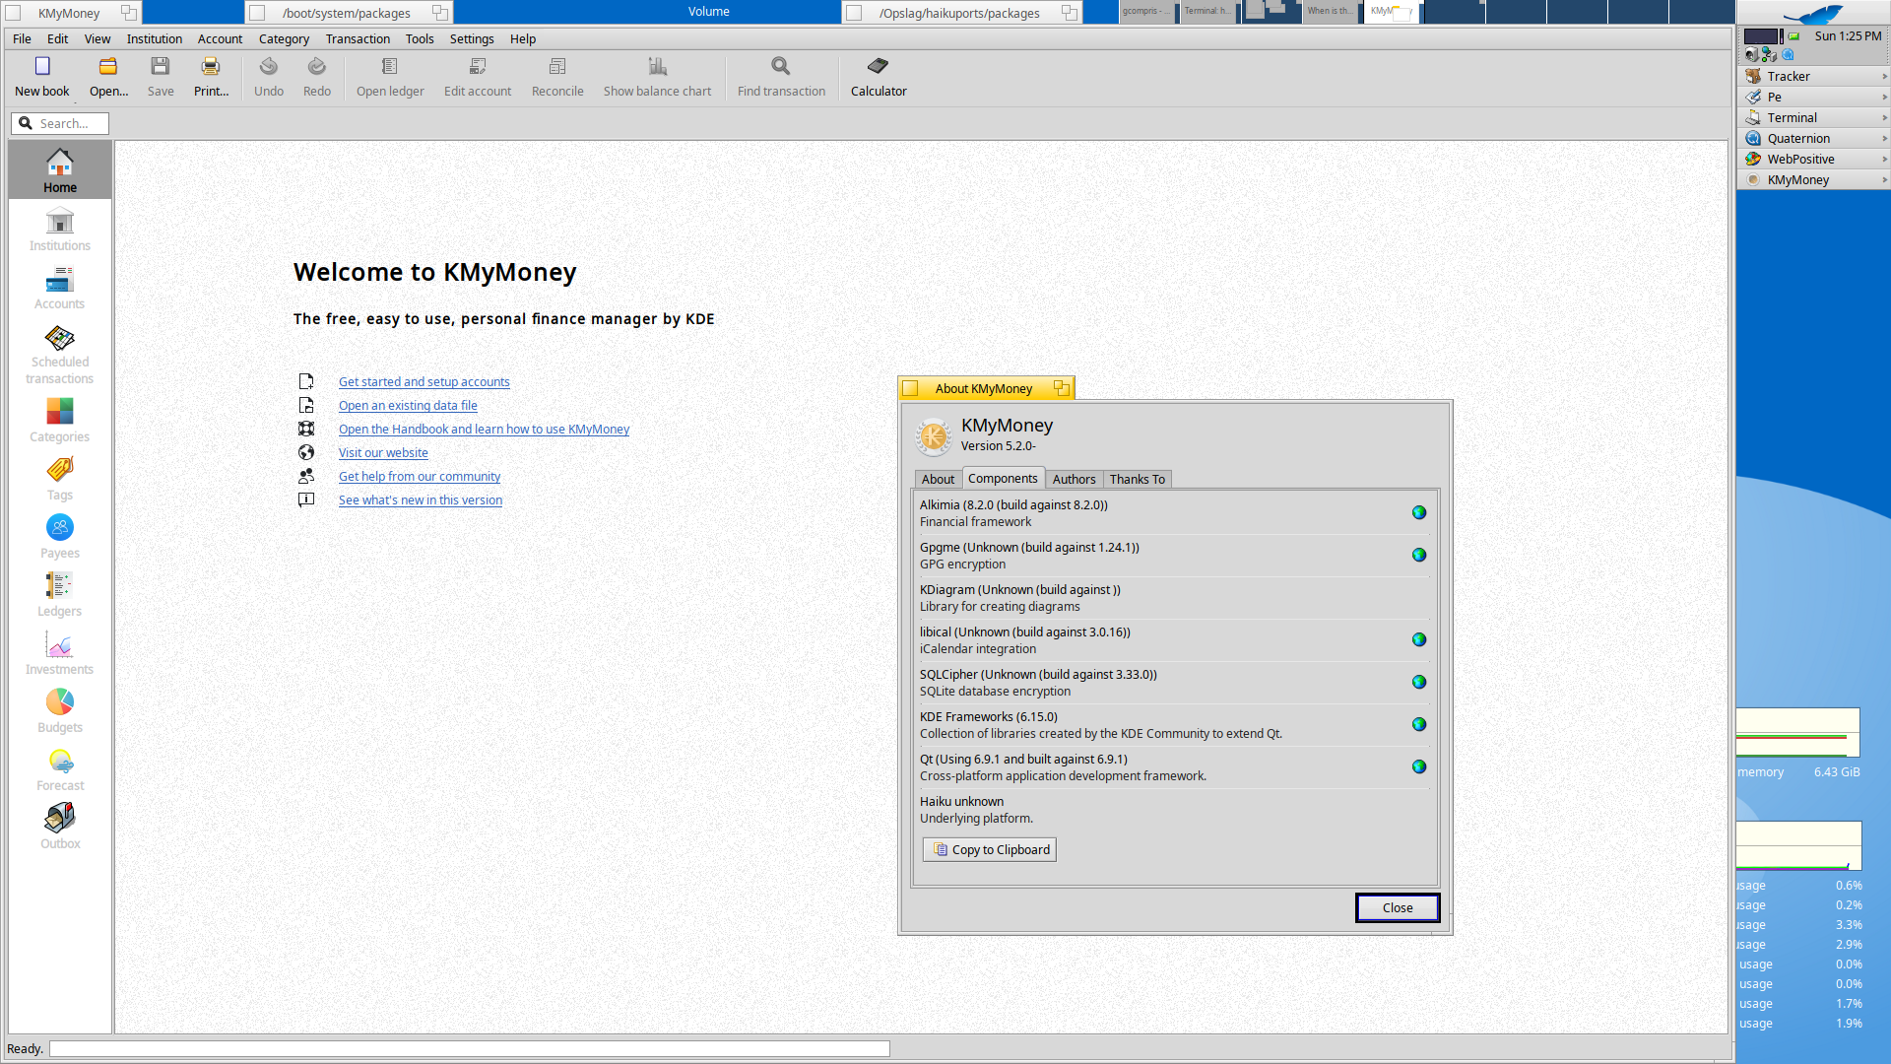Open the Forecast view
The width and height of the screenshot is (1891, 1064).
coord(59,769)
